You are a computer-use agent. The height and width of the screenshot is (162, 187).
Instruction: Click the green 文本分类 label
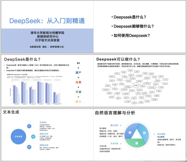pyautogui.click(x=114, y=143)
